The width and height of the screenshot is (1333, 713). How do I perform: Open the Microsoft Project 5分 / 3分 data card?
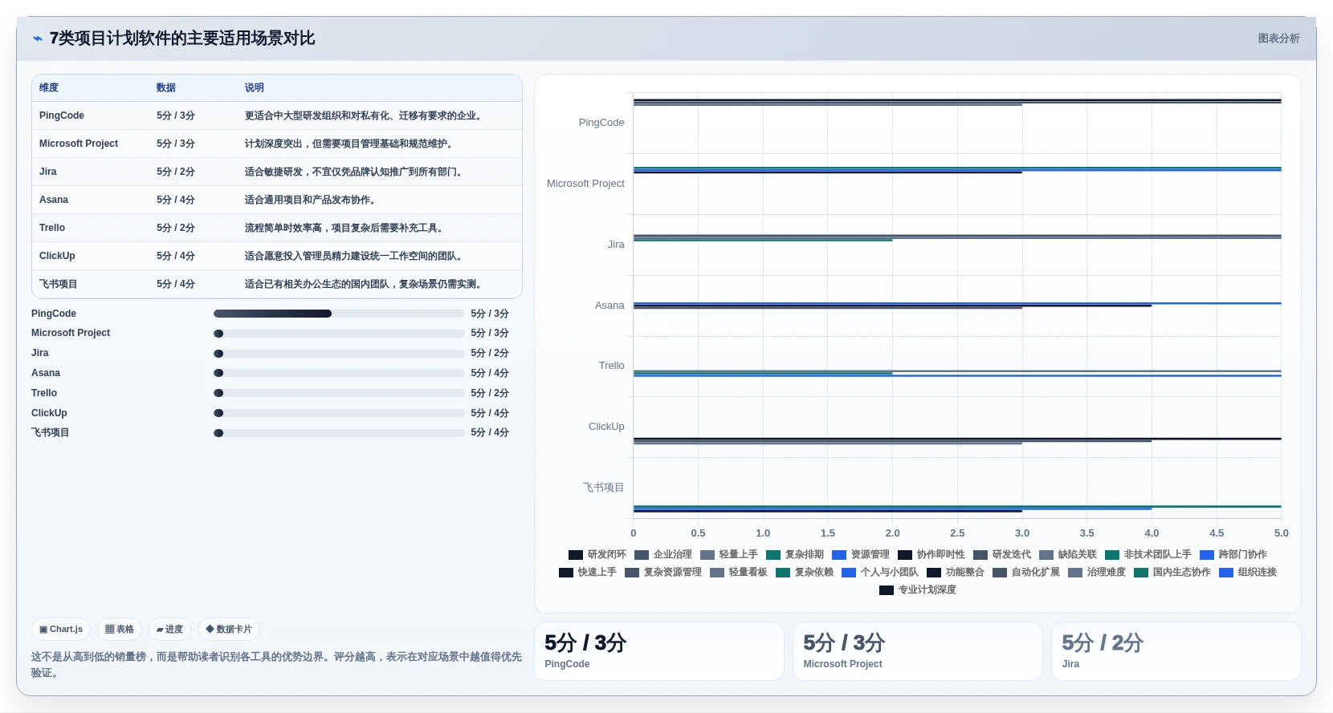click(918, 651)
